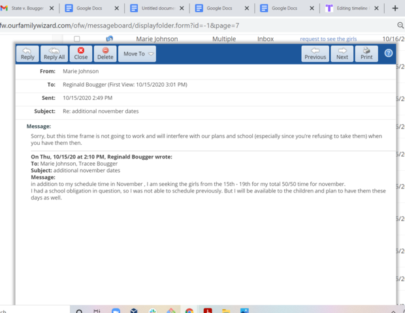Click the Reply button in message toolbar
The width and height of the screenshot is (405, 313).
[x=27, y=54]
